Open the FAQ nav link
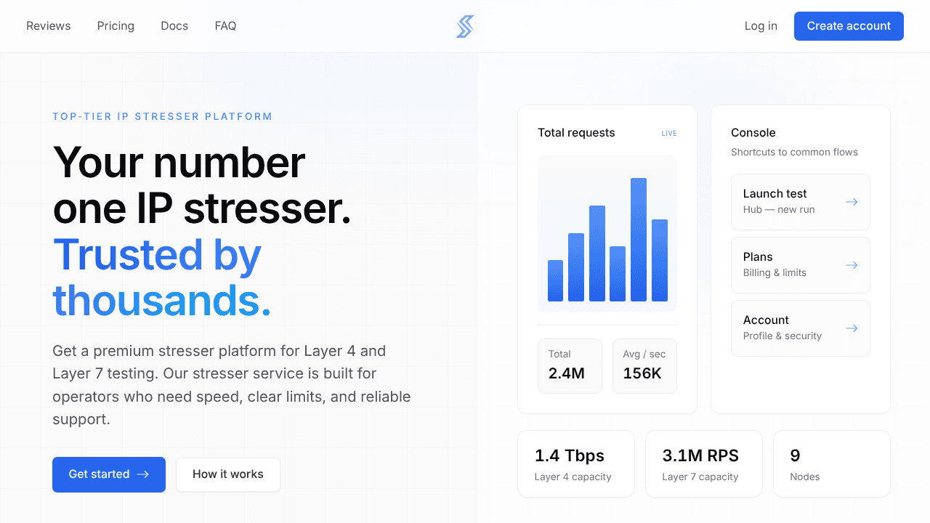This screenshot has width=930, height=523. [x=225, y=26]
